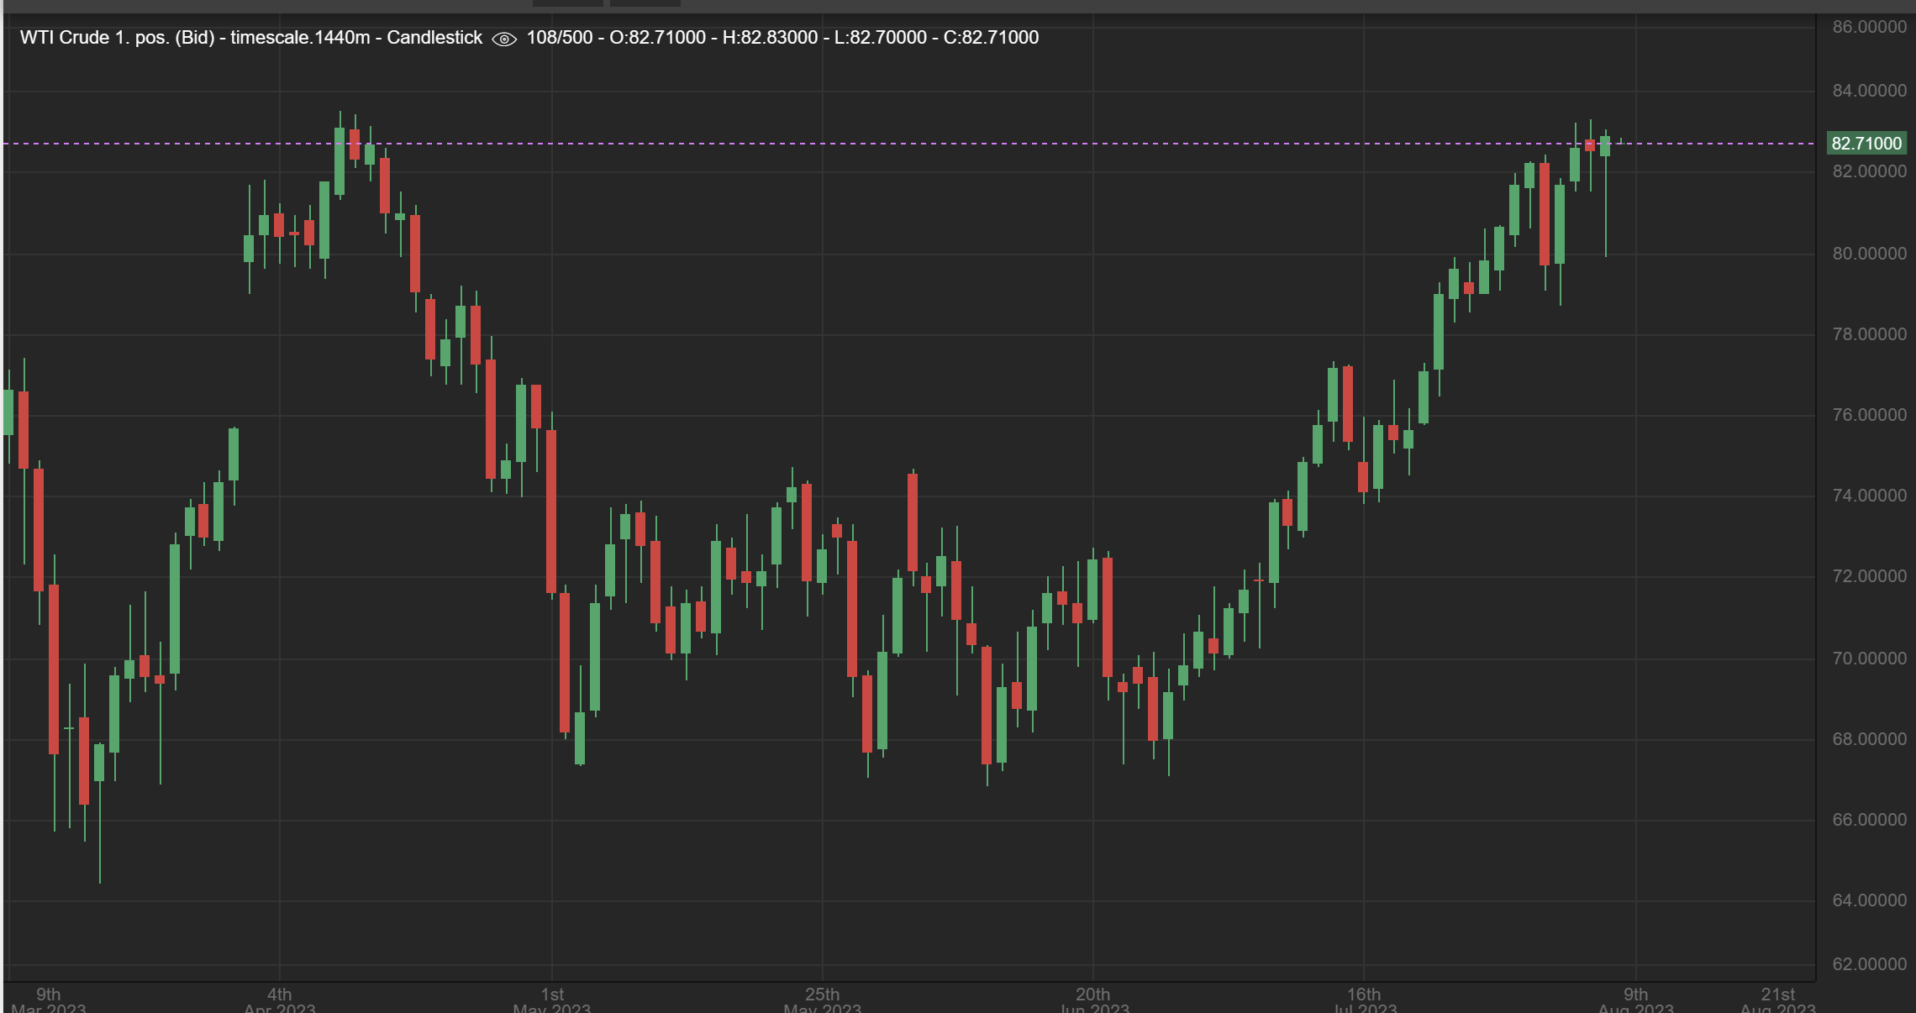Viewport: 1916px width, 1013px height.
Task: Click the 108/500 candle count text
Action: [x=559, y=38]
